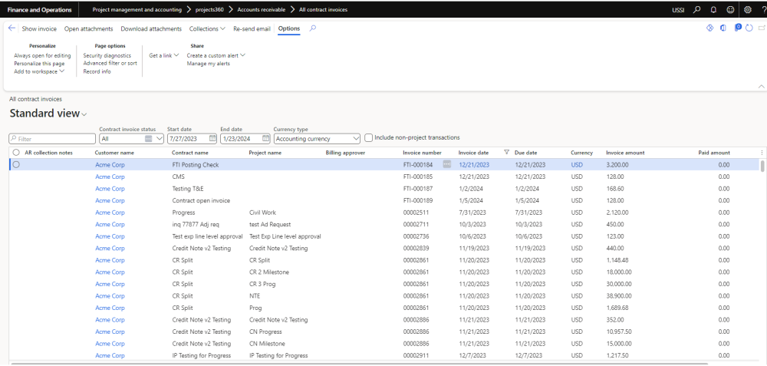The width and height of the screenshot is (767, 366).
Task: Select the FTI Posting Check row radio button
Action: (16, 165)
